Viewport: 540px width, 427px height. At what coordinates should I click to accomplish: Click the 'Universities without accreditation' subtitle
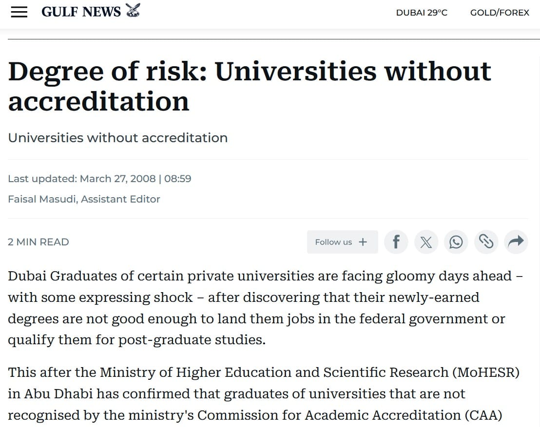(118, 138)
